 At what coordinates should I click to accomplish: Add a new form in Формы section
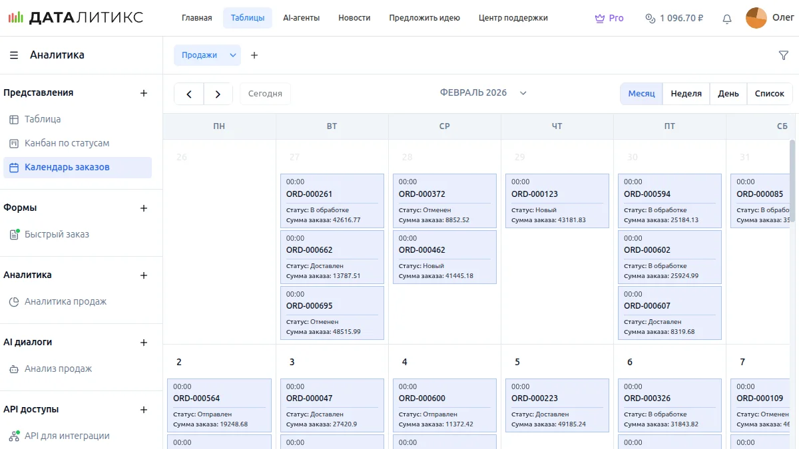(143, 208)
